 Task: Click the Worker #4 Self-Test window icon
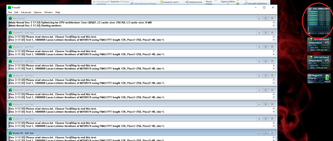(x=10, y=76)
